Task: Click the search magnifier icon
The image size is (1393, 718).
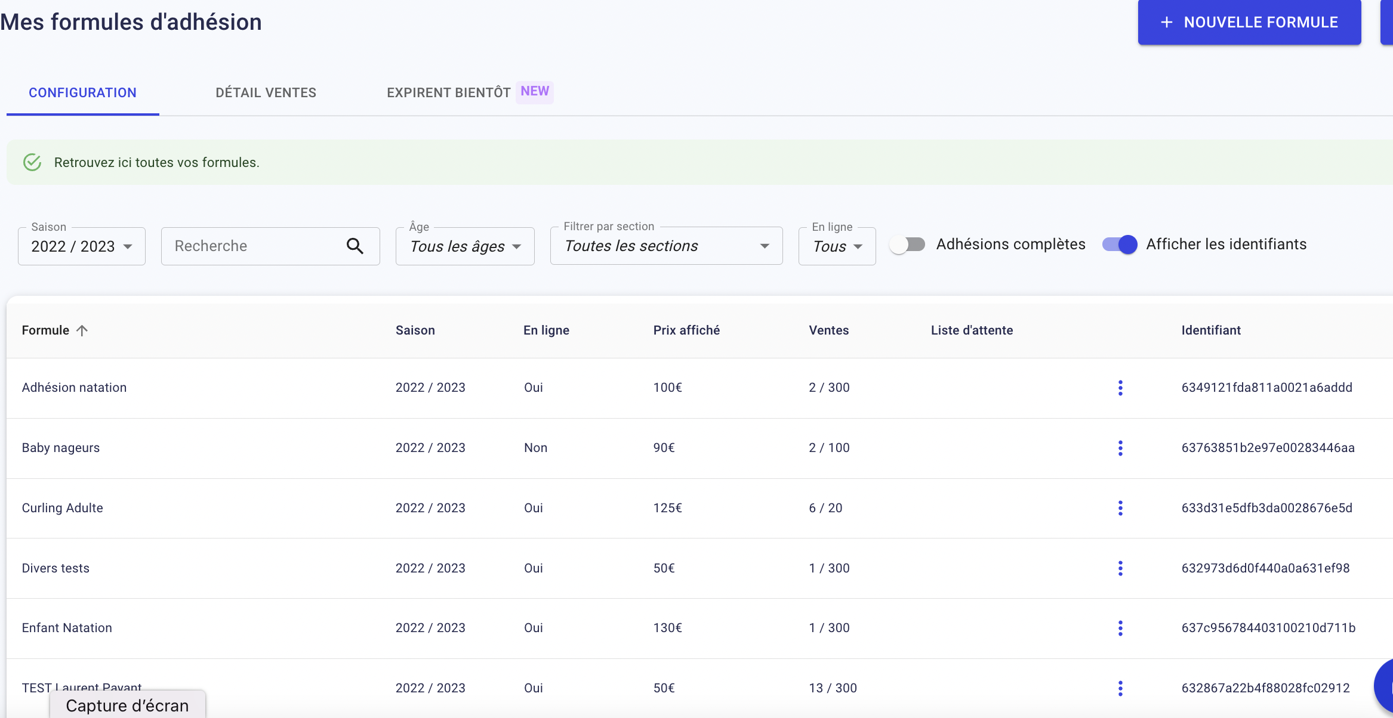Action: 355,246
